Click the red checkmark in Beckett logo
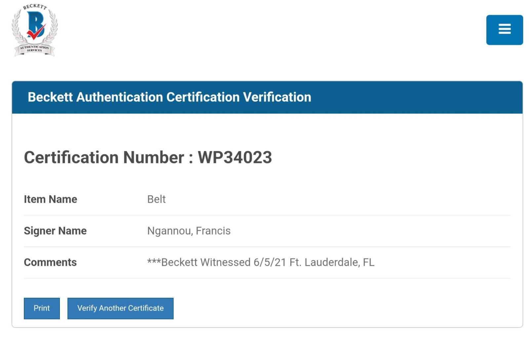529x355 pixels. click(x=36, y=32)
